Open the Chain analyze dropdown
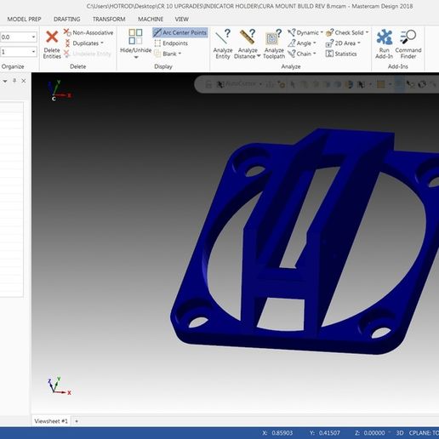This screenshot has width=439, height=439. [x=302, y=54]
